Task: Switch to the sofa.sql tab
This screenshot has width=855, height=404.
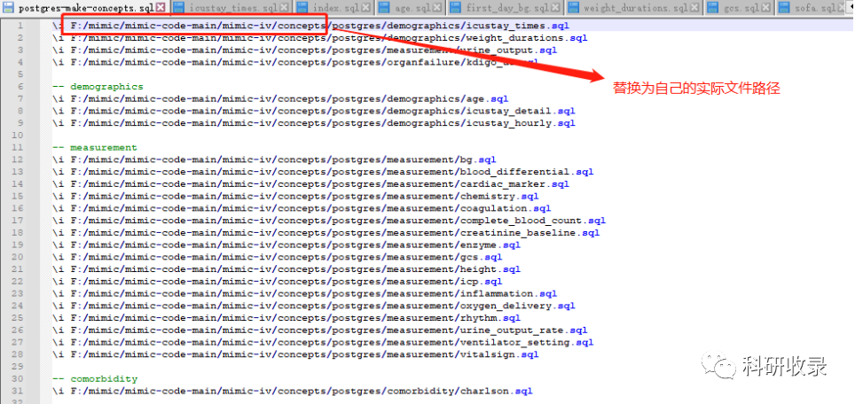Action: point(815,8)
